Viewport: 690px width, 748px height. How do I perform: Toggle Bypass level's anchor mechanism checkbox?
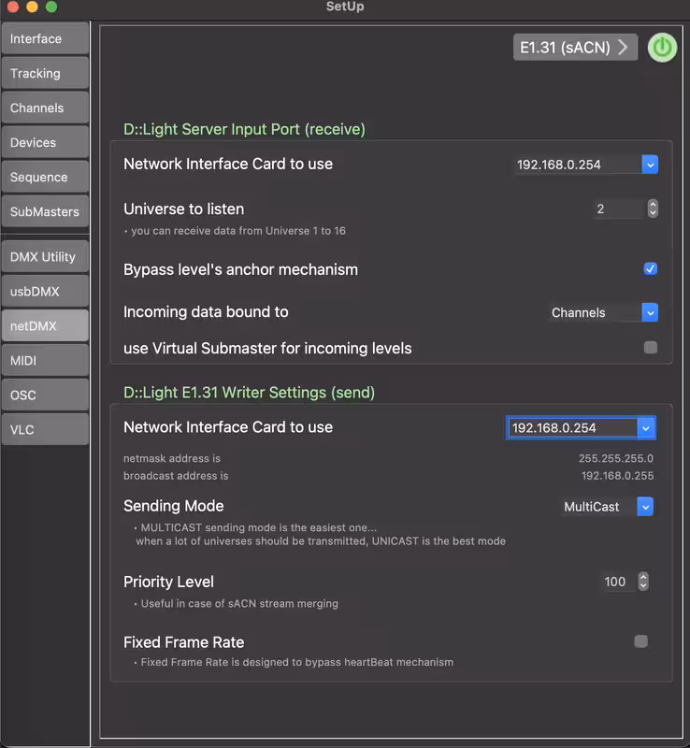651,269
